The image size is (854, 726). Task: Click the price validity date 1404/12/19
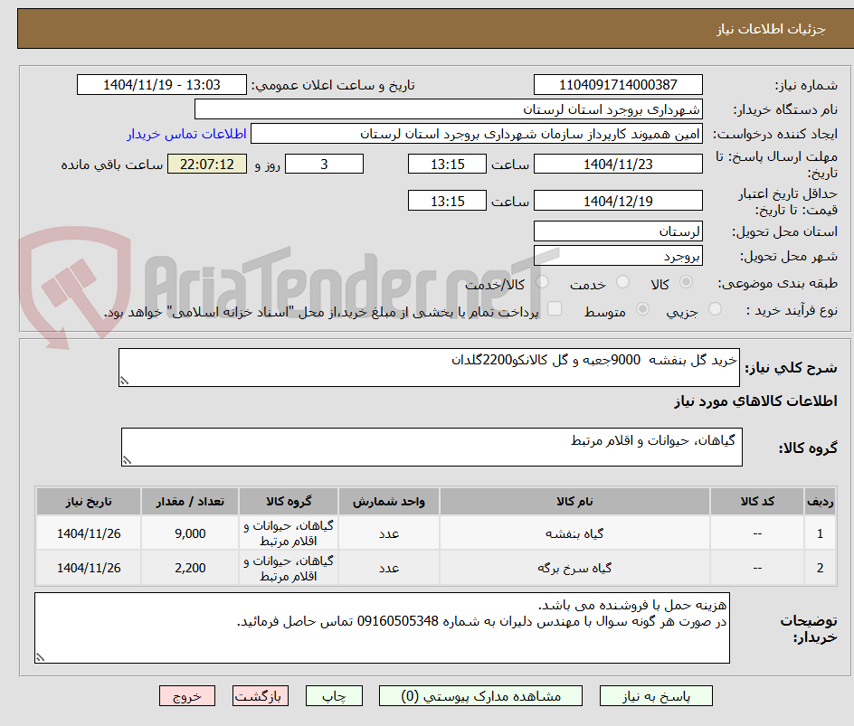[618, 201]
